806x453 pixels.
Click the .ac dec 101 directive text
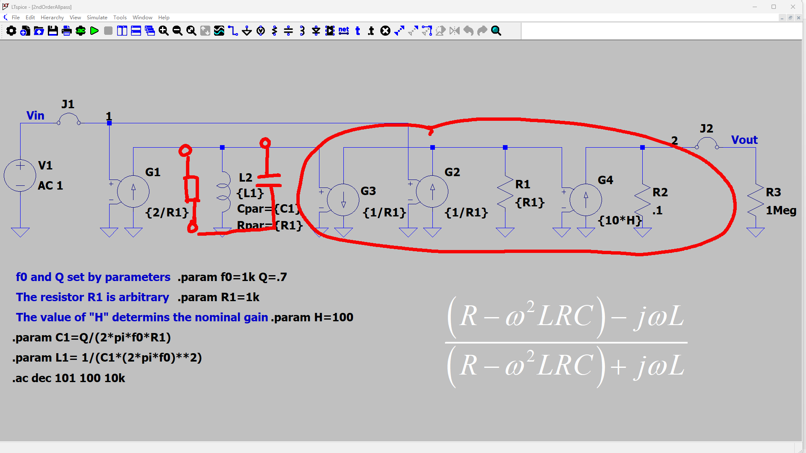(69, 378)
